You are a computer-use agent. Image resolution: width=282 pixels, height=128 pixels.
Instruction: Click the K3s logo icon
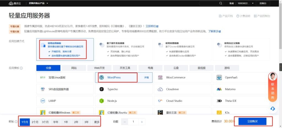(x=219, y=113)
